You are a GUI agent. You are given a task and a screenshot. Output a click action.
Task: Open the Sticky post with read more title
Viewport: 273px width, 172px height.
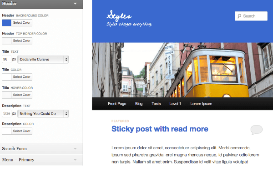160,129
